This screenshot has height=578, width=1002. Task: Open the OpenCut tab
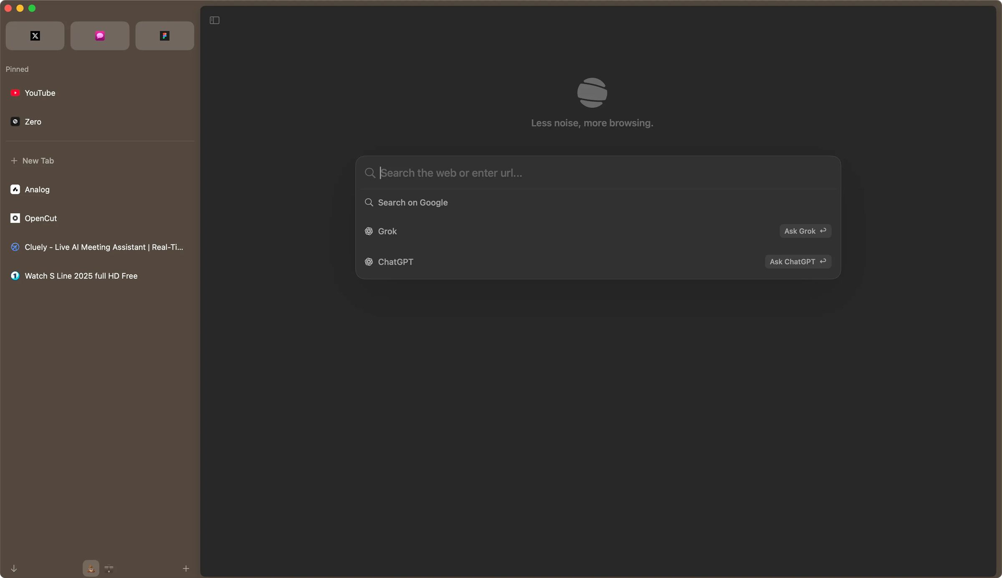tap(40, 218)
